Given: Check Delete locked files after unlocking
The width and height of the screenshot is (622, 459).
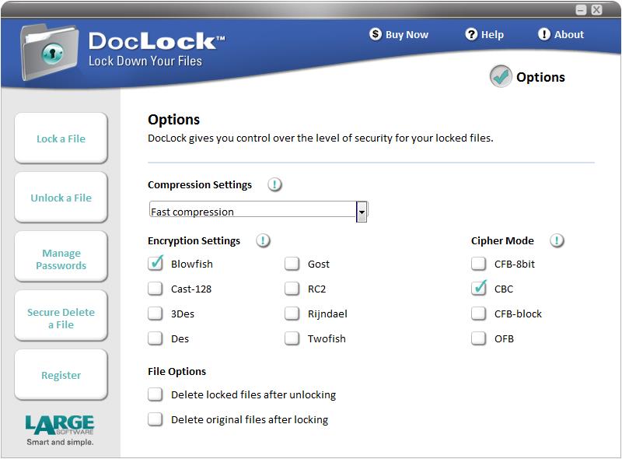Looking at the screenshot, I should click(x=155, y=394).
